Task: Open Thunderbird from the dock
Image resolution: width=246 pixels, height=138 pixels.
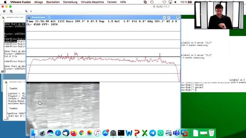Action: pyautogui.click(x=66, y=133)
